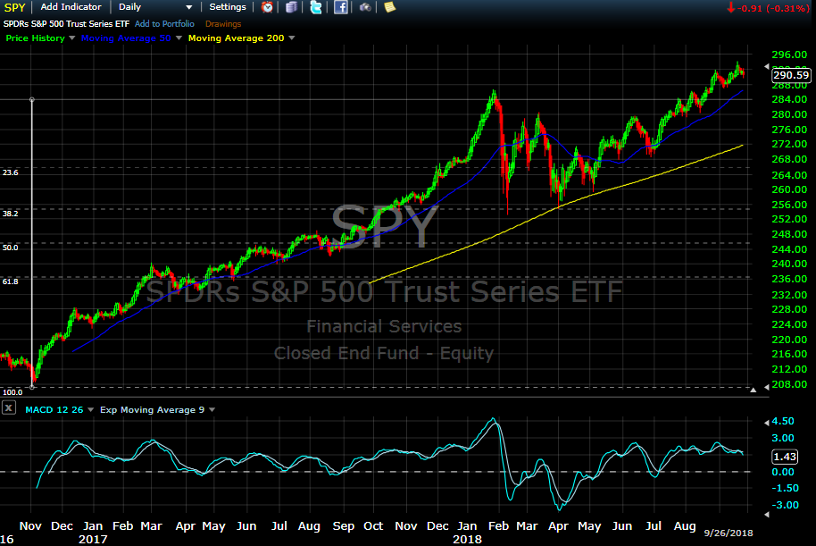This screenshot has height=546, width=816.
Task: Click the Moving Average 50 label
Action: pos(126,38)
